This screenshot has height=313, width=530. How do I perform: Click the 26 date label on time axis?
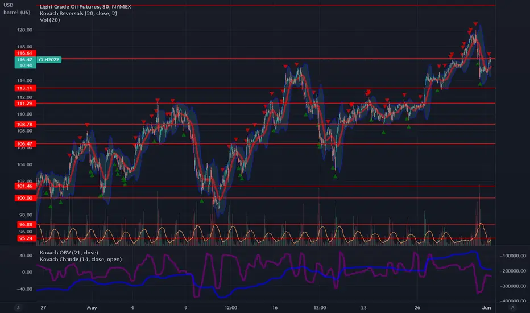(417, 307)
